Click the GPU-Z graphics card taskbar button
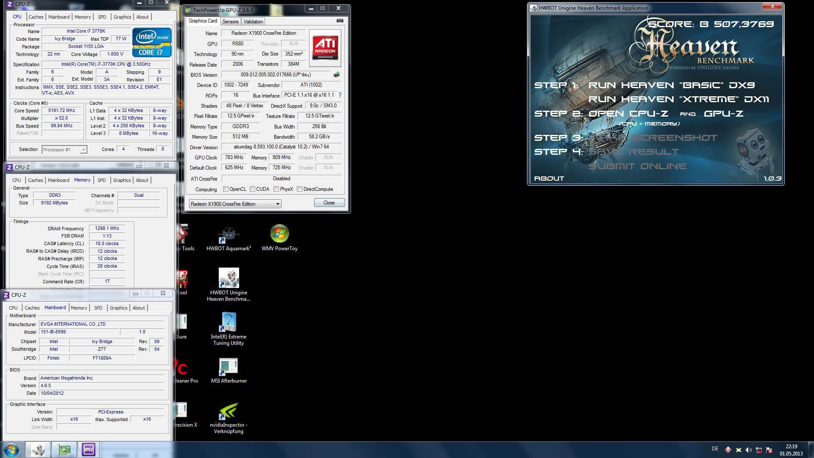This screenshot has height=458, width=814. click(64, 450)
